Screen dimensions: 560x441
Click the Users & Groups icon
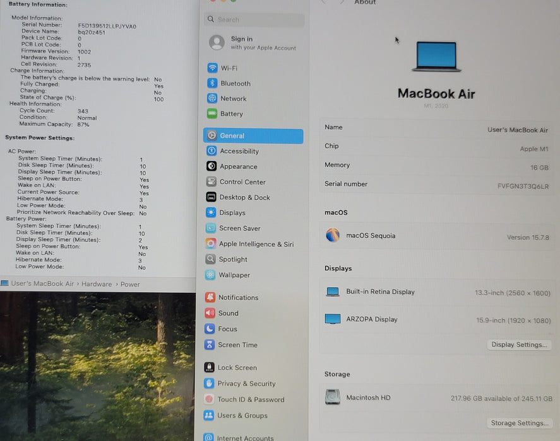(208, 415)
